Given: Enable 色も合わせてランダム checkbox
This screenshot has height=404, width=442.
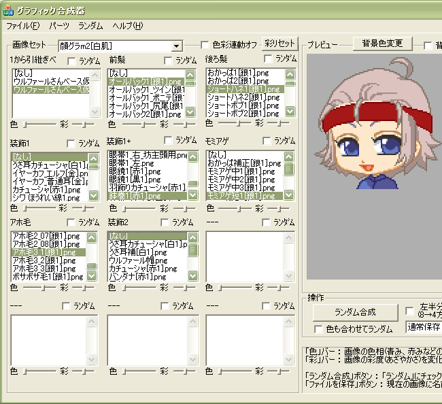Looking at the screenshot, I should [x=318, y=329].
